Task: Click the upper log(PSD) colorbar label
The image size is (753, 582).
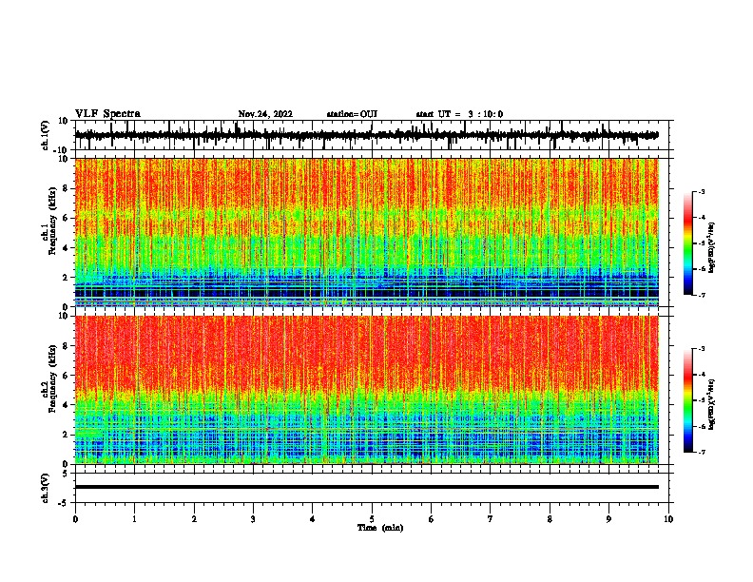Action: pos(711,247)
